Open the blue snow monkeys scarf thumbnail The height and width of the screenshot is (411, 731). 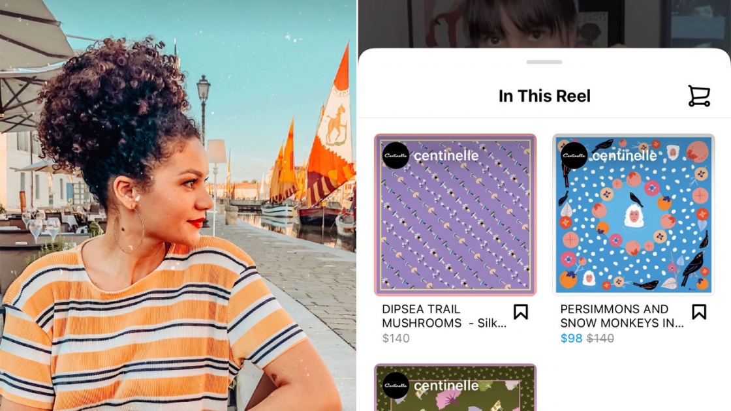point(634,215)
